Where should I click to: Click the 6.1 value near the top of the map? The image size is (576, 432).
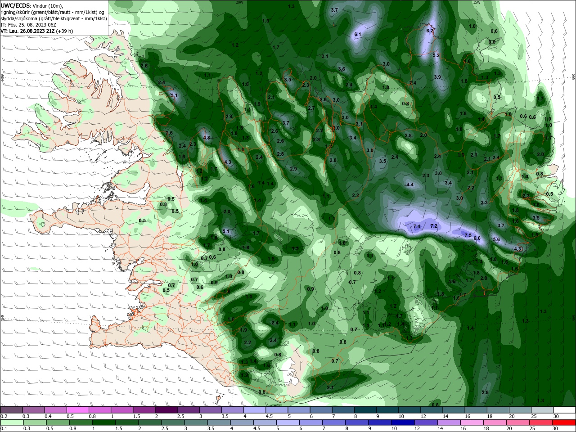(x=358, y=34)
